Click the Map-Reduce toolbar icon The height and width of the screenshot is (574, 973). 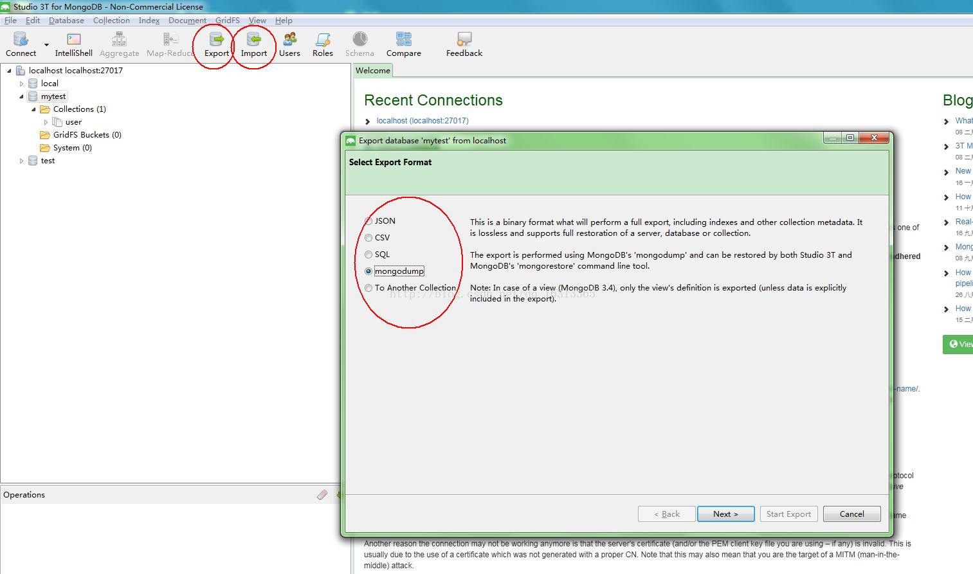[x=170, y=45]
